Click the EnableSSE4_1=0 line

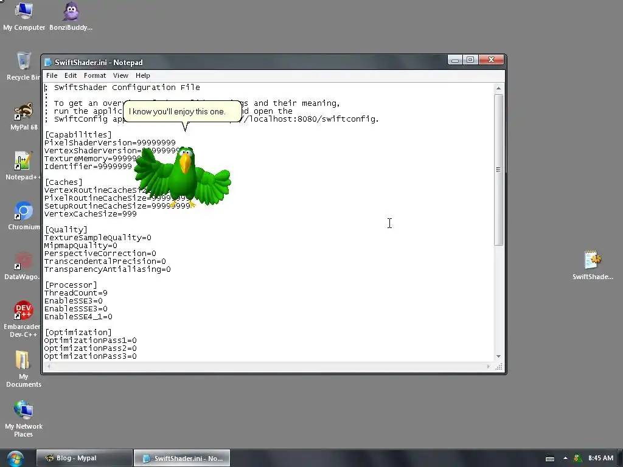tap(78, 317)
